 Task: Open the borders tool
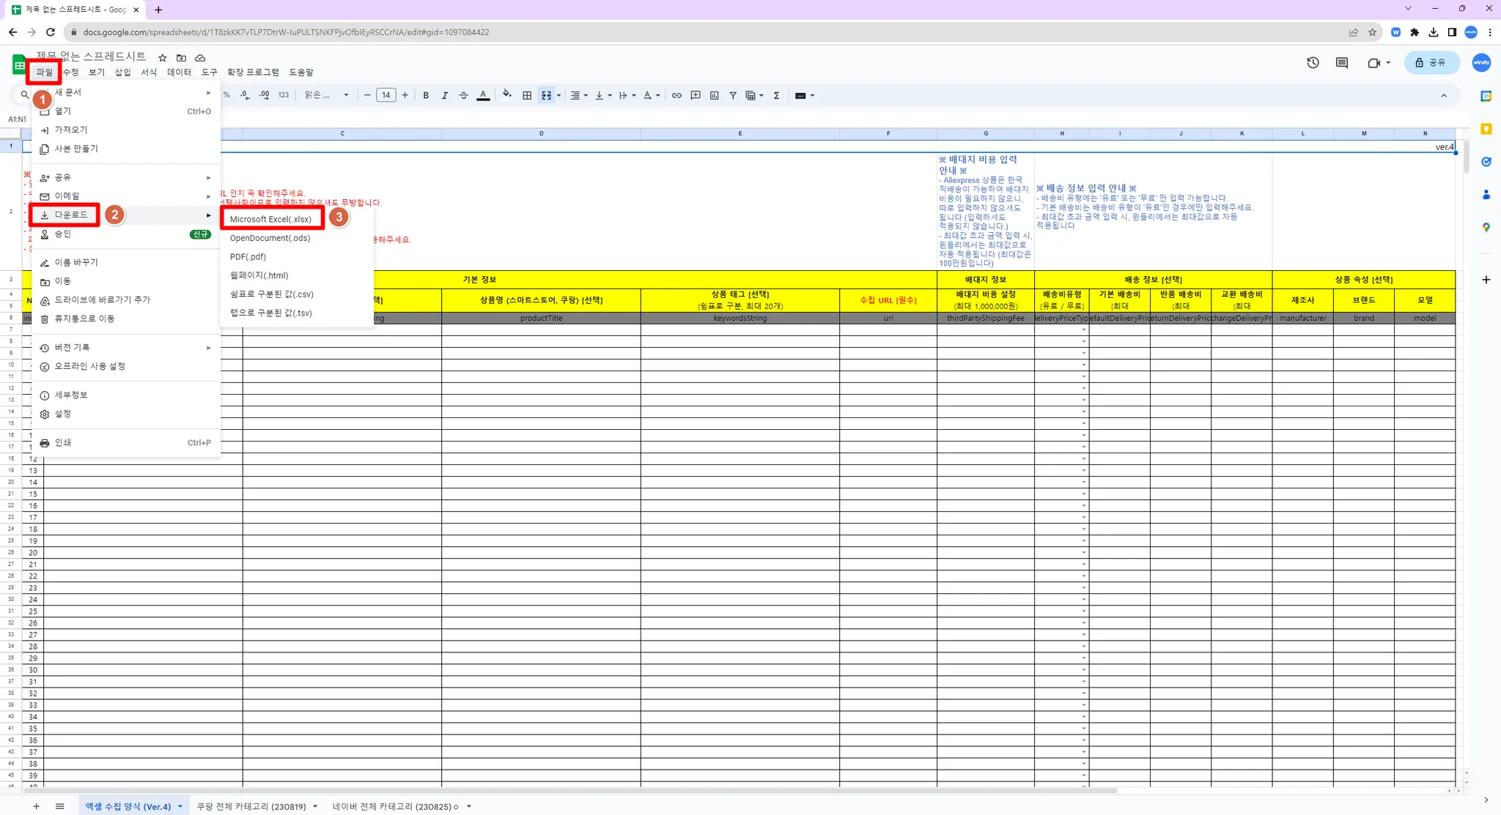(x=526, y=95)
